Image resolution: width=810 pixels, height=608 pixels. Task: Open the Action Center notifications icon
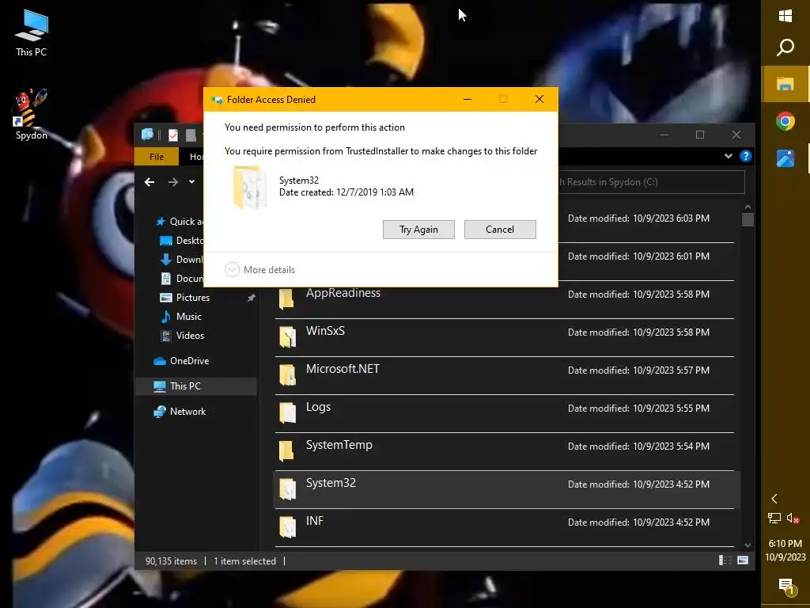coord(785,587)
